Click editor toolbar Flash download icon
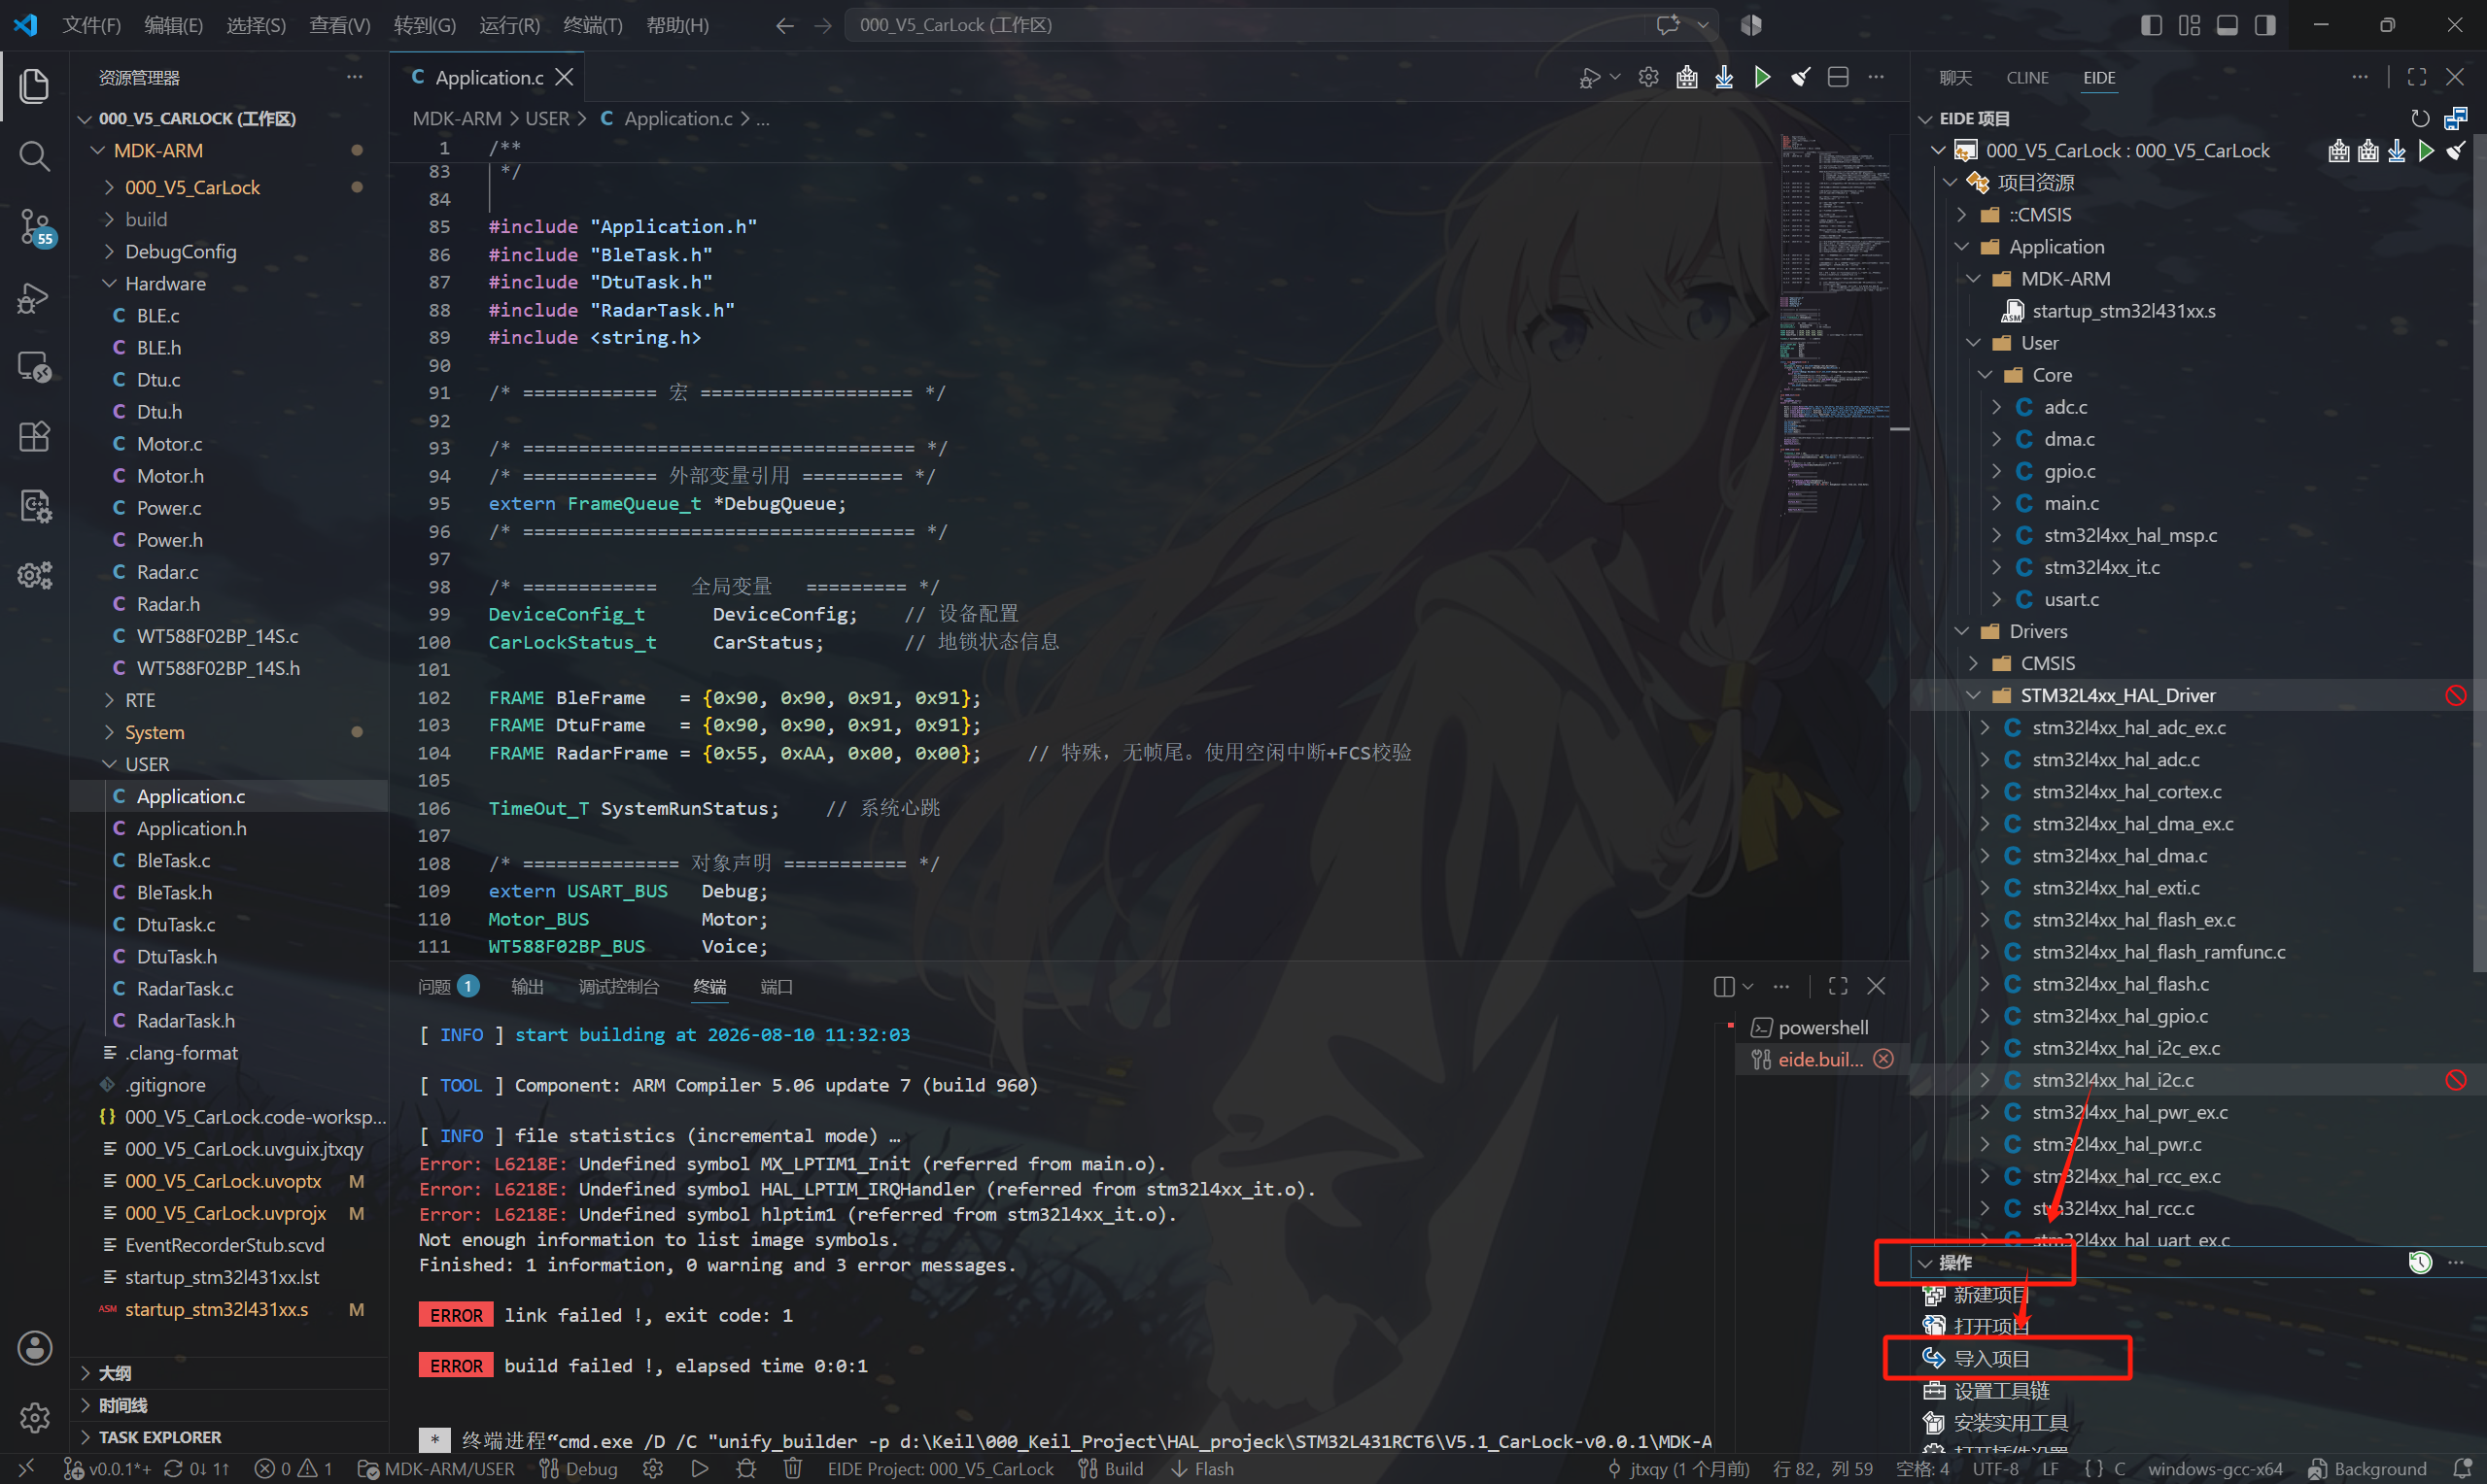Image resolution: width=2487 pixels, height=1484 pixels. 1724,77
